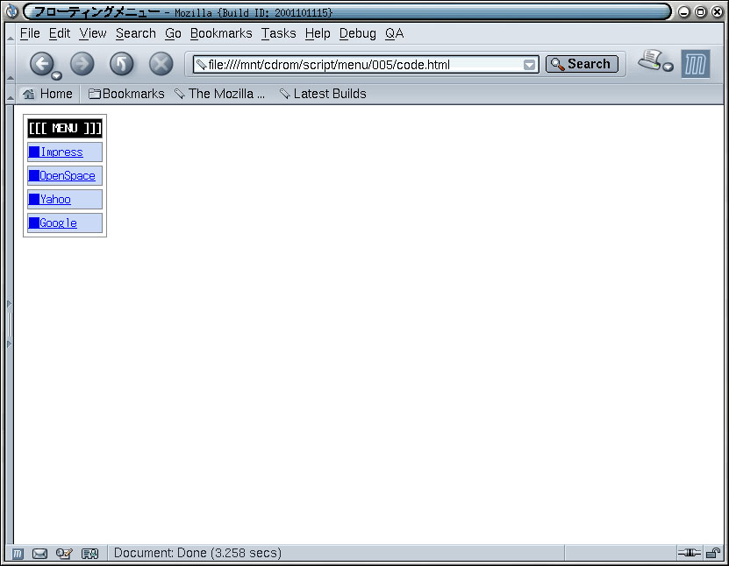Open Navigator from status bar component icon

pyautogui.click(x=18, y=554)
